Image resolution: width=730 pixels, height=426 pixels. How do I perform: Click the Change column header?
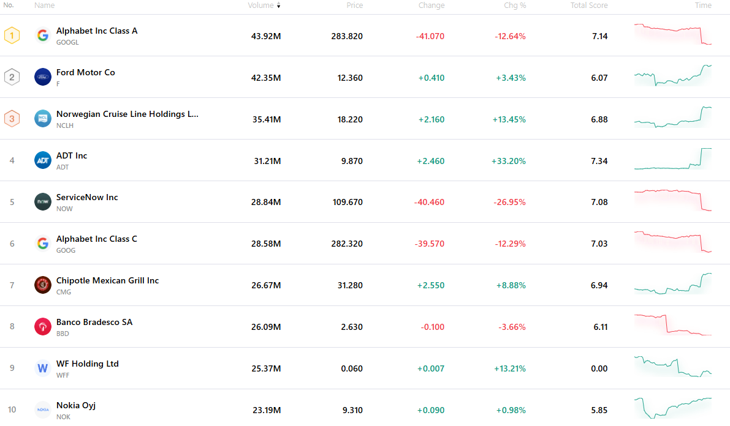pos(431,5)
